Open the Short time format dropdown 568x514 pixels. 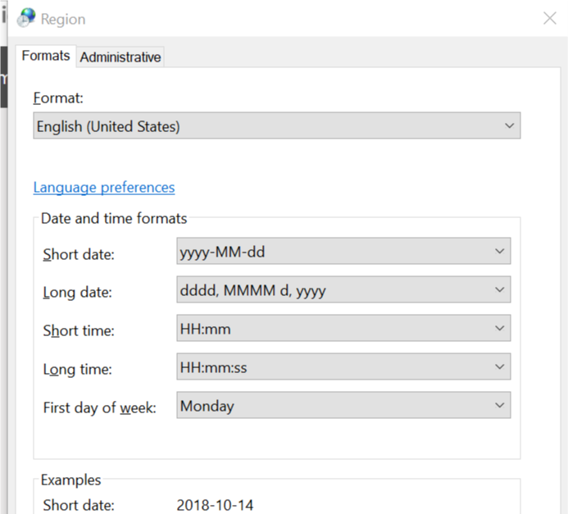pos(343,329)
